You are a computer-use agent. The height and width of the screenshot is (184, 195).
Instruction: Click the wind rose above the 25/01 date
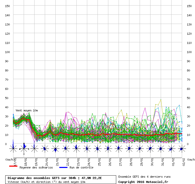(x=97, y=149)
